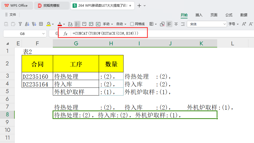Apply the yellow fill bucket
254x143 pixels.
click(x=49, y=24)
